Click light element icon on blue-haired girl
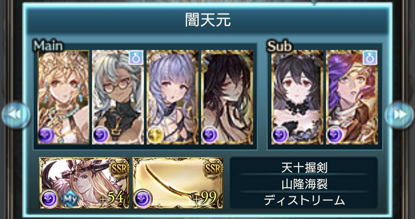This screenshot has width=415, height=219. 155,135
